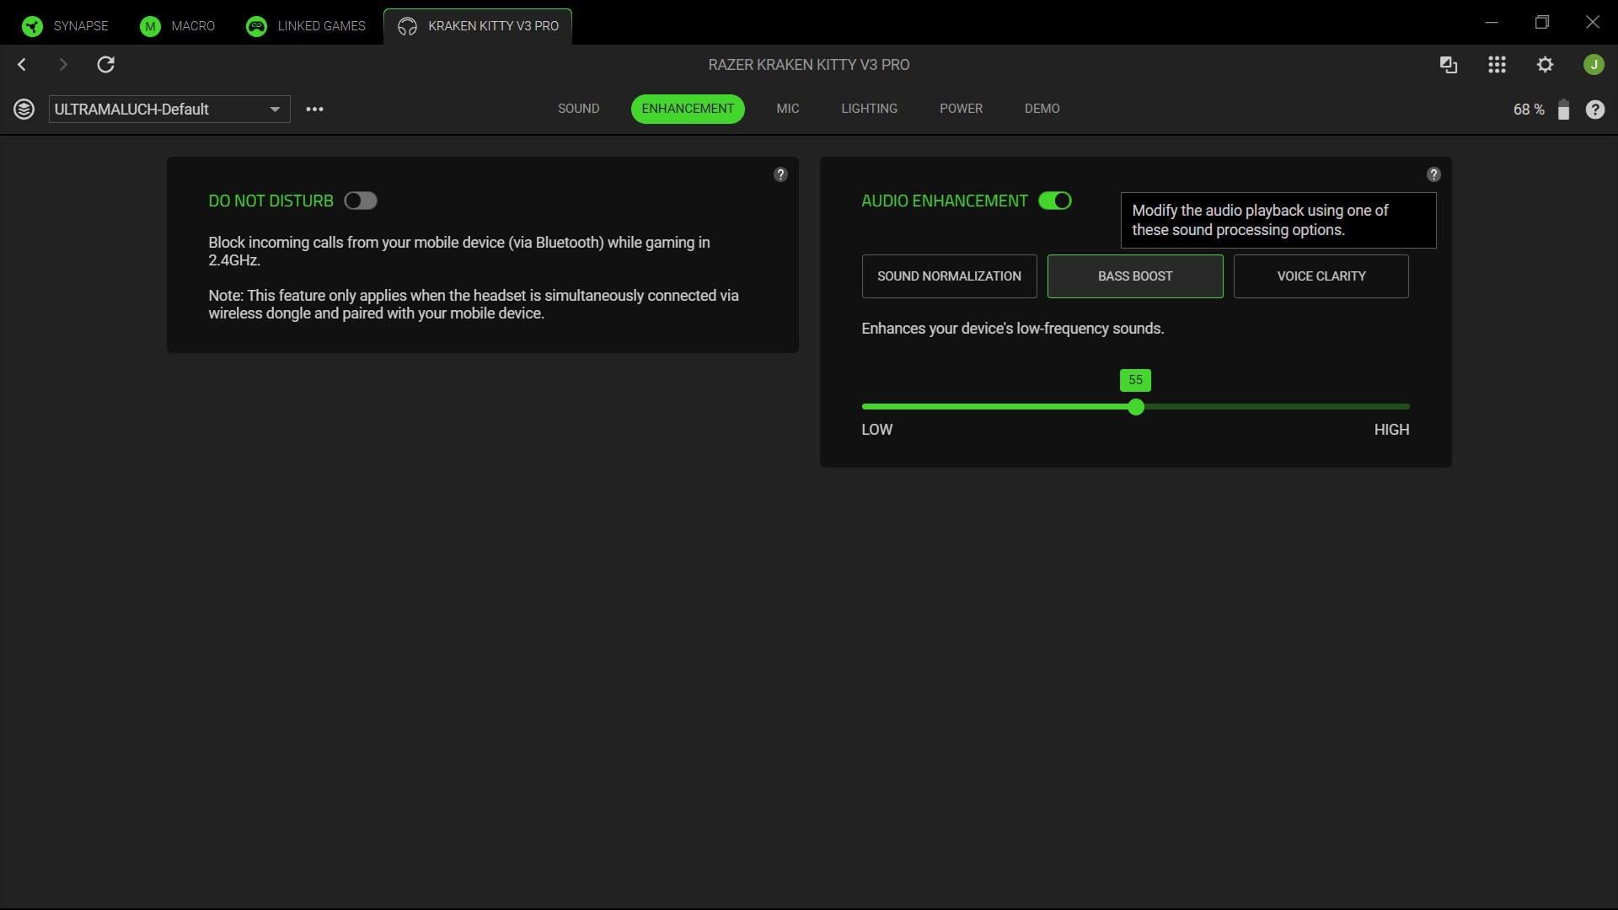Click the profiles stack icon beside the dropdown
This screenshot has width=1618, height=910.
24,109
